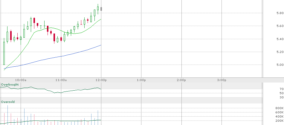Click the 200K volume axis label
Screen dimensions: 284x125
[x=280, y=121]
